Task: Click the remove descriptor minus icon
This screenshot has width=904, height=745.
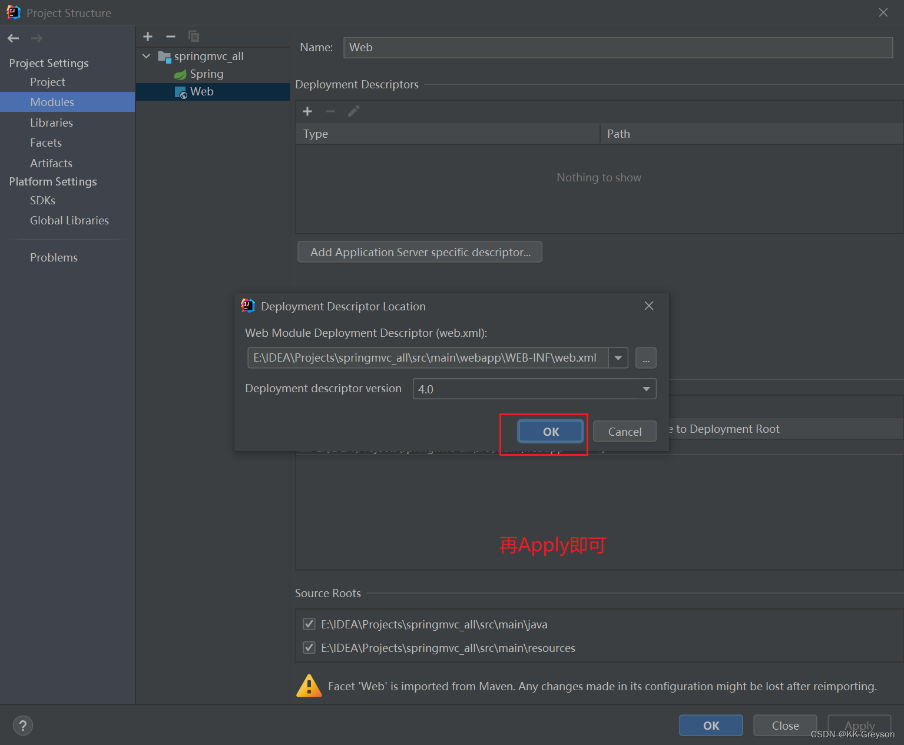Action: [330, 111]
